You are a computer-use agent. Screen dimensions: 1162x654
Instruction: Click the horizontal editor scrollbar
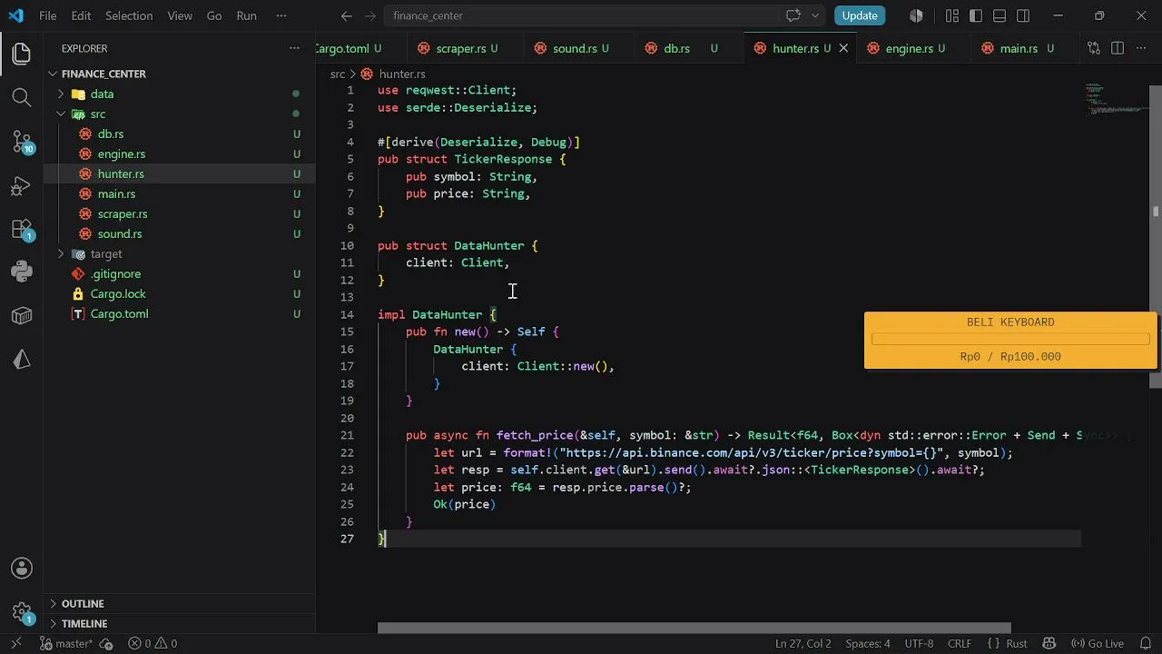pyautogui.click(x=694, y=628)
